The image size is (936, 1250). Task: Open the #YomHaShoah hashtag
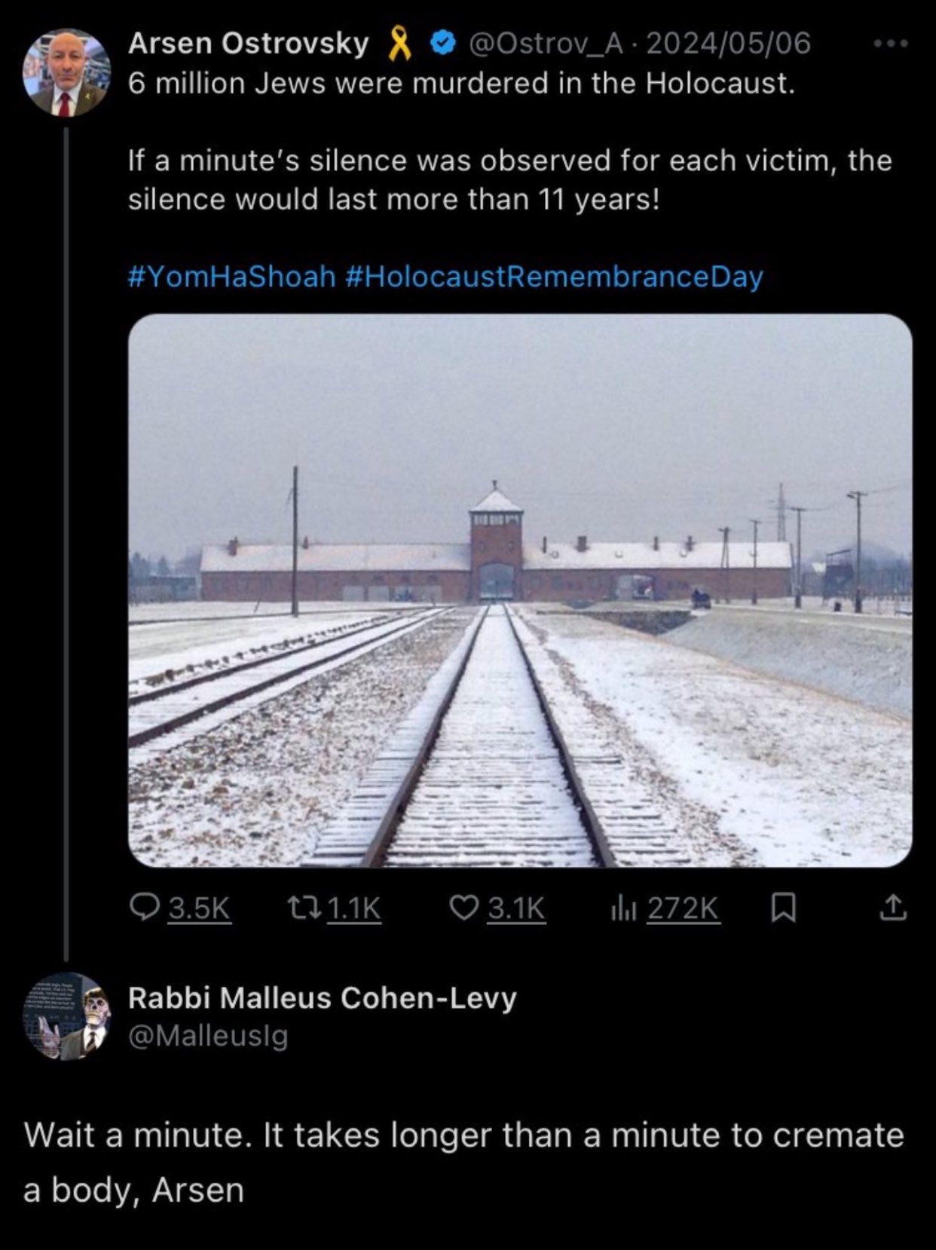click(232, 276)
